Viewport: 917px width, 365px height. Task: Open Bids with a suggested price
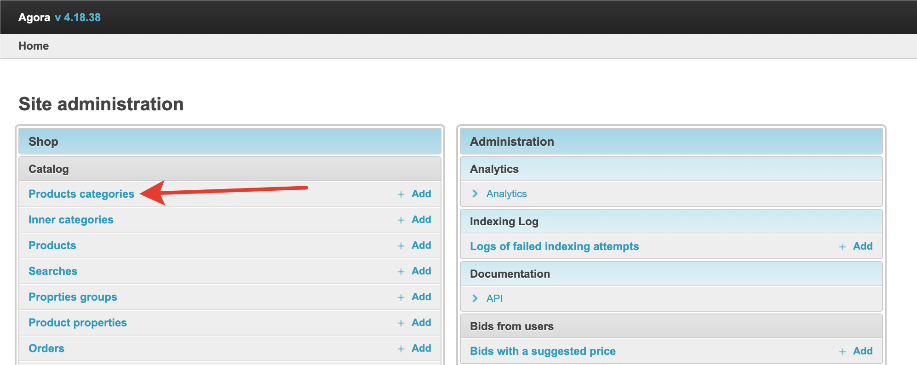click(x=543, y=351)
